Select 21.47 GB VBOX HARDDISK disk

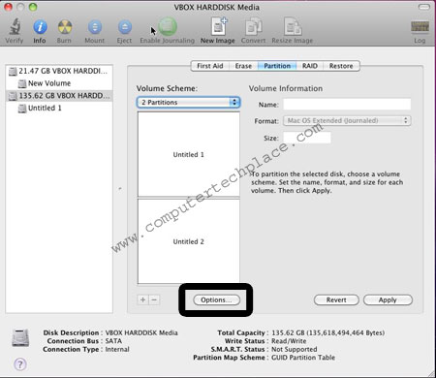click(59, 71)
